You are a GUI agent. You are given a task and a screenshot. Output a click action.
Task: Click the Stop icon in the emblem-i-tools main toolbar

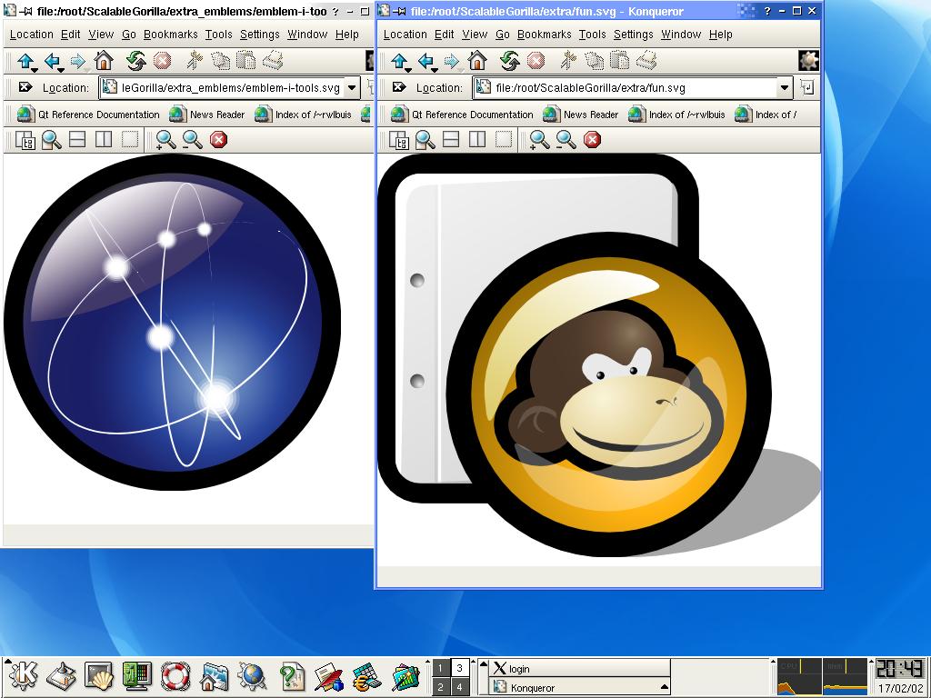tap(162, 61)
